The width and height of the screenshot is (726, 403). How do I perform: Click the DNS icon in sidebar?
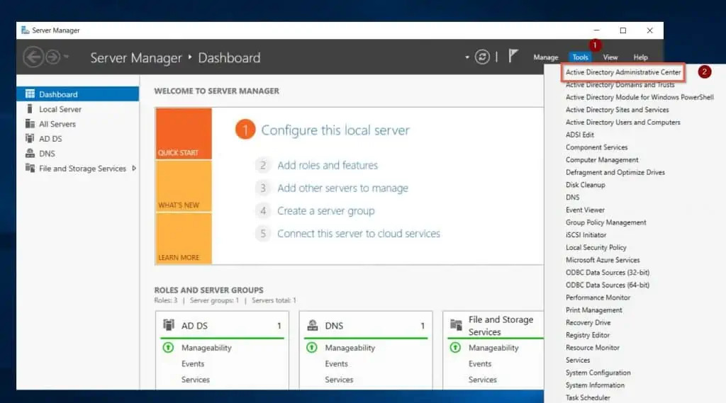click(30, 153)
